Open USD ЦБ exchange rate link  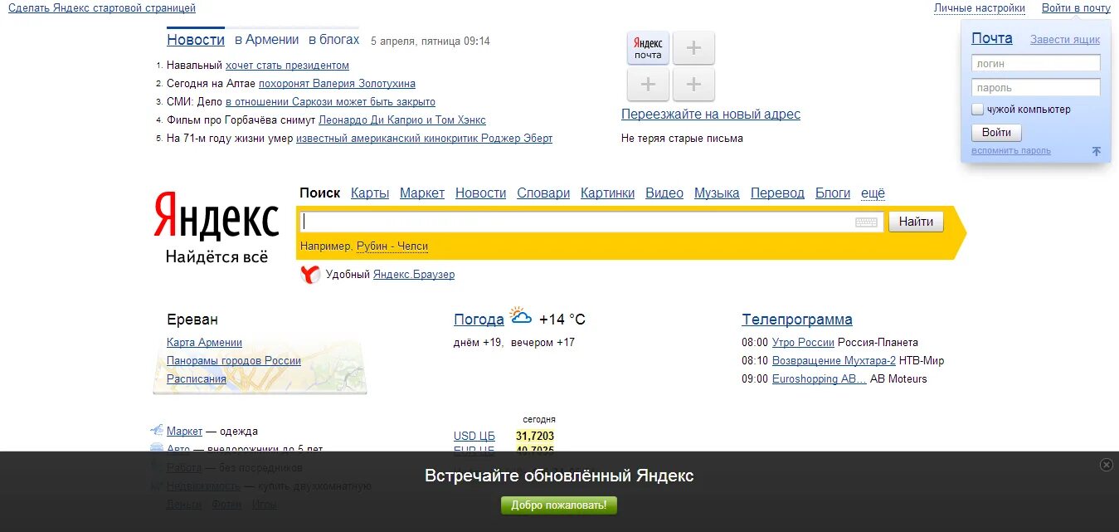(x=474, y=436)
